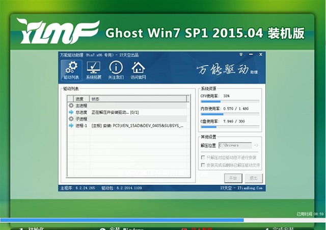Open the 系统拓展 system extension tab
The height and width of the screenshot is (230, 326).
pos(94,71)
